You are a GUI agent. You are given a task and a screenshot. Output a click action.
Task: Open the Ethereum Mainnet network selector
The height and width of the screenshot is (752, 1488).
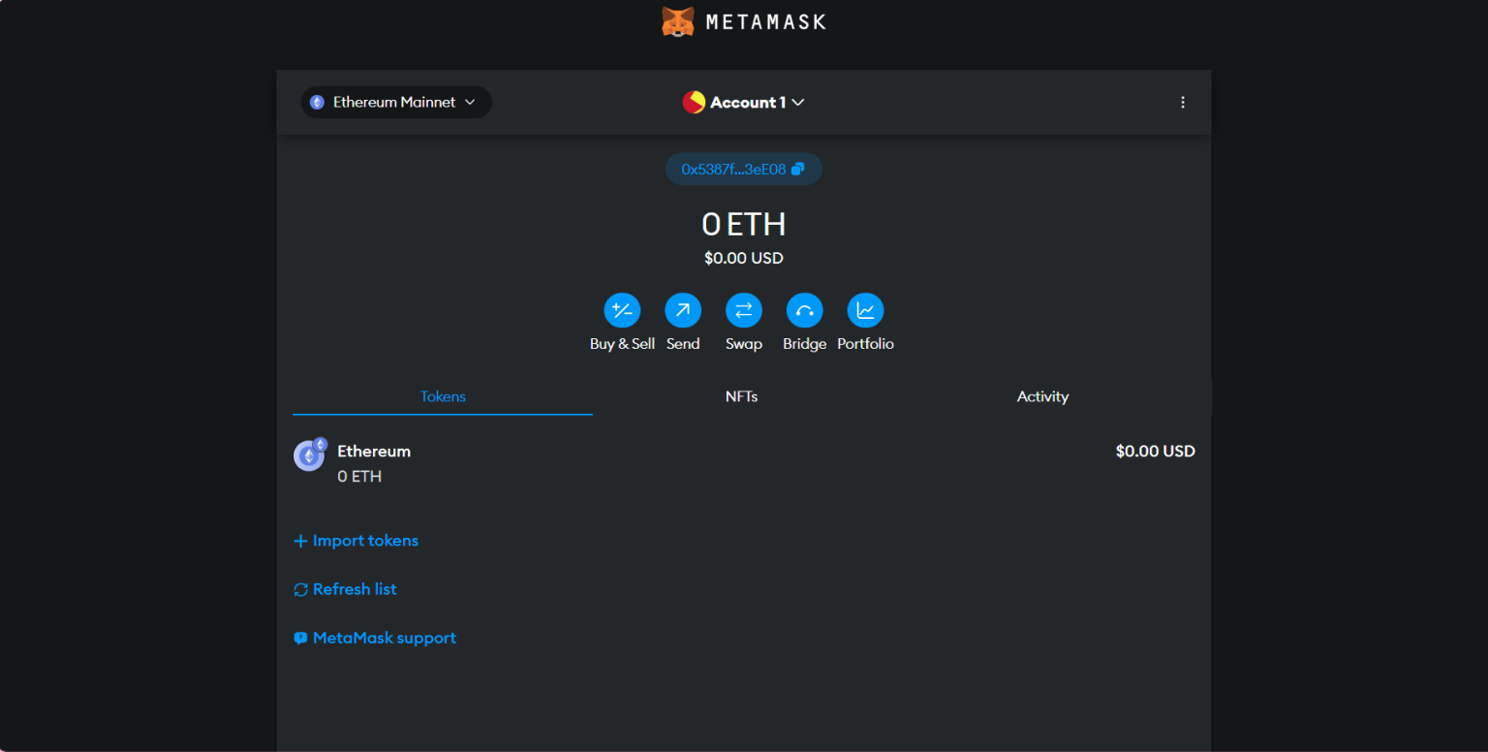tap(395, 101)
